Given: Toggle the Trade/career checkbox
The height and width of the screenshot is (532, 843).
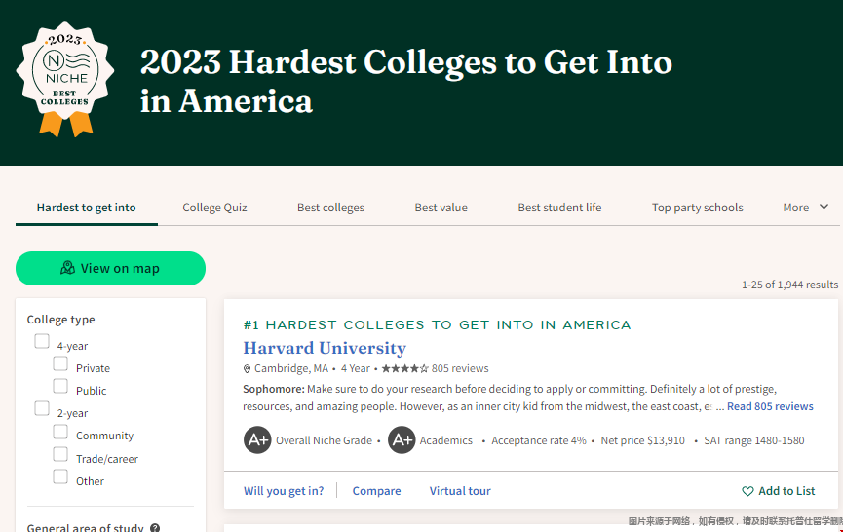Looking at the screenshot, I should [60, 454].
